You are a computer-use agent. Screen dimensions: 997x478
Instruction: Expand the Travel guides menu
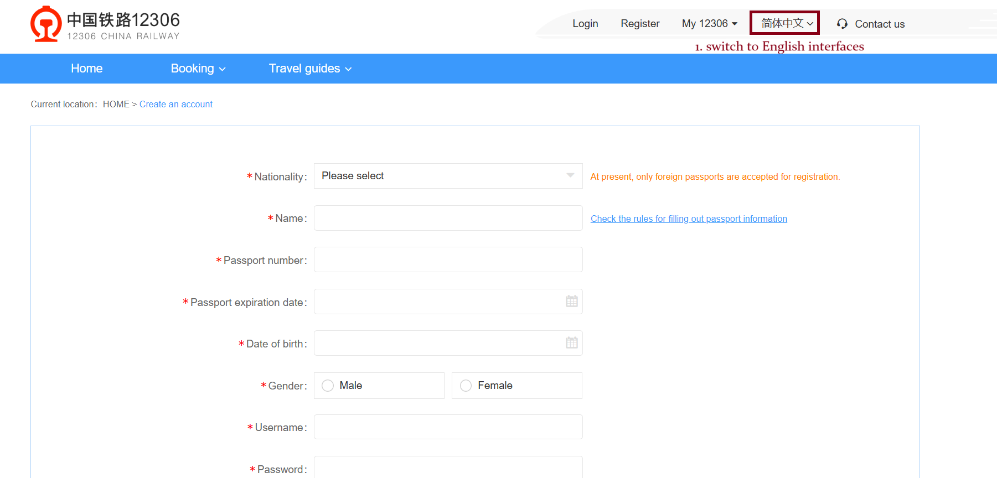click(310, 69)
